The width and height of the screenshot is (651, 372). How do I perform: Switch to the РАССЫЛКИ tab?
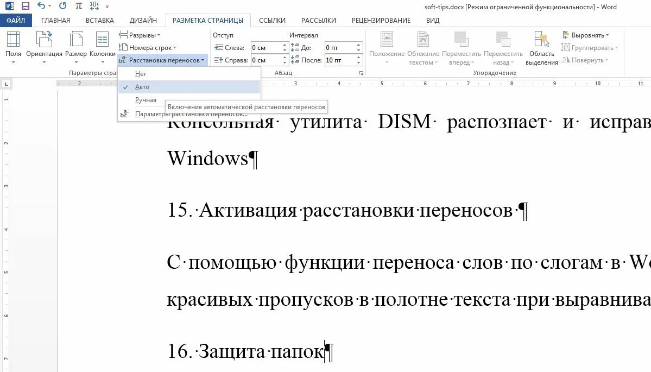319,20
